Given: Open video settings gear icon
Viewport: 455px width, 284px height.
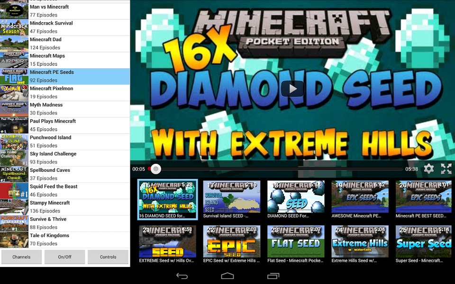Looking at the screenshot, I should click(428, 169).
